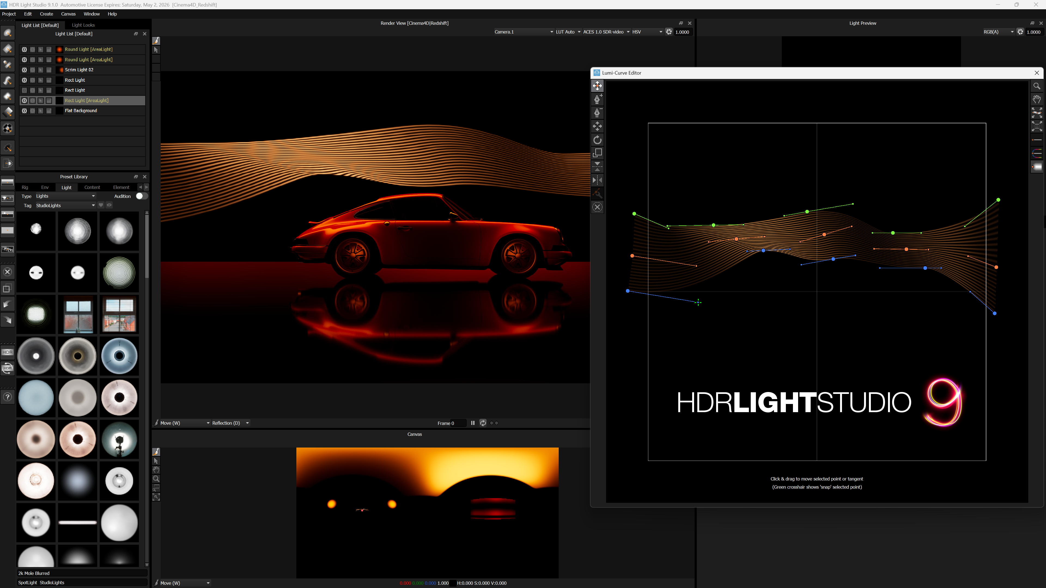Toggle solo on Rect Light [AreaLight]
The height and width of the screenshot is (588, 1046).
(x=32, y=101)
